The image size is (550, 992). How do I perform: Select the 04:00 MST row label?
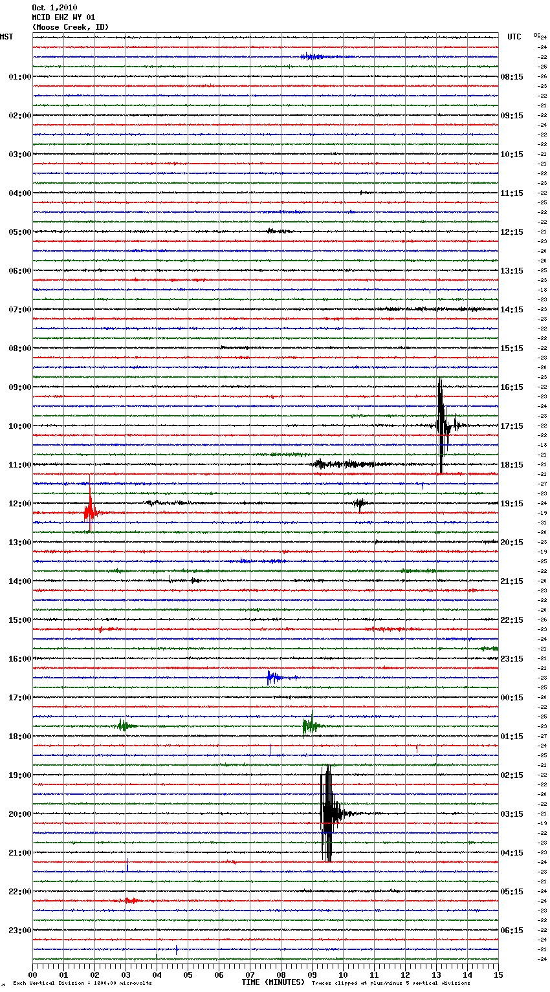19,193
